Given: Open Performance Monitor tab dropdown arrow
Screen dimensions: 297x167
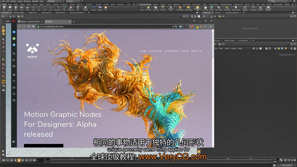Looking at the screenshot, I should pyautogui.click(x=240, y=13).
